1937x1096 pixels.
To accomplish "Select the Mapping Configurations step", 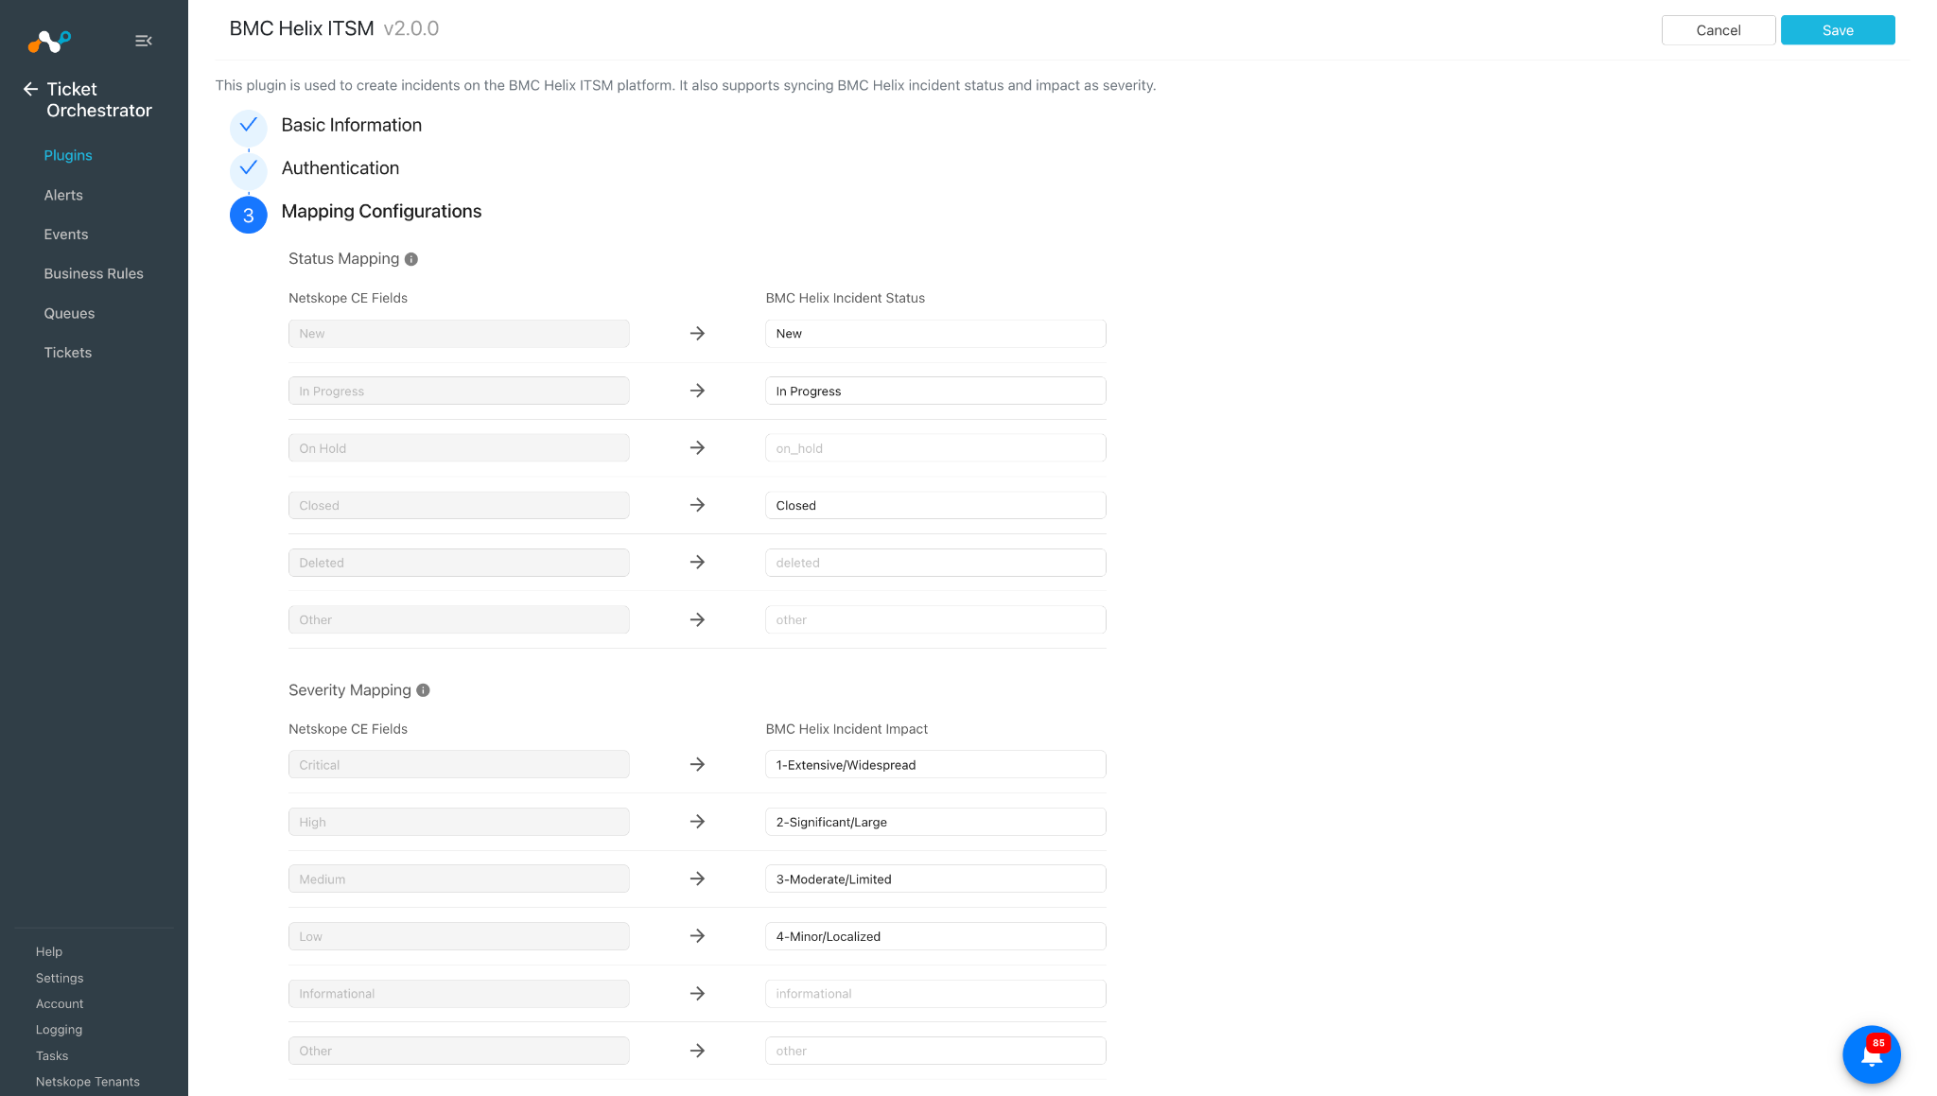I will point(381,211).
